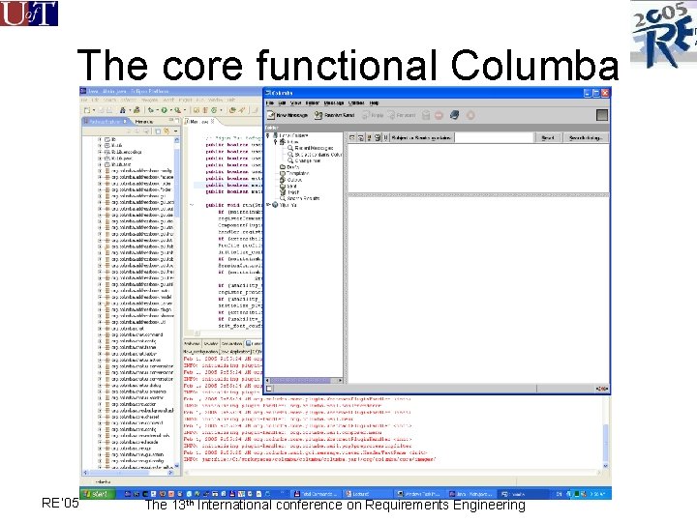Viewport: 697px width, 522px height.
Task: Select Templates folder in Columba tree
Action: (294, 173)
